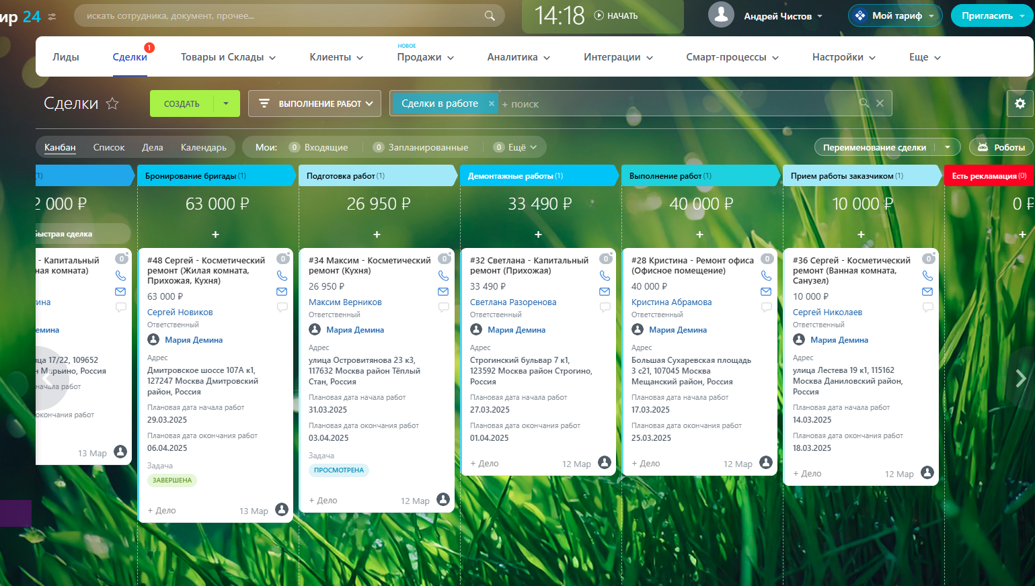Open the kanban settings gear
The width and height of the screenshot is (1035, 586).
[1020, 103]
